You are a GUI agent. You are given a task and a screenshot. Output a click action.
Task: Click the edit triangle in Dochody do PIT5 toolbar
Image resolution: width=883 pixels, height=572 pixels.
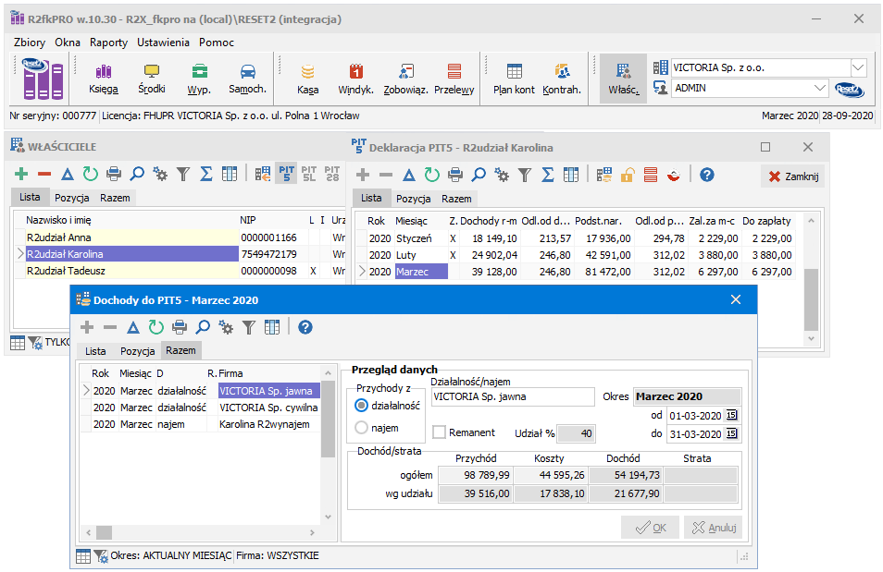(x=133, y=327)
